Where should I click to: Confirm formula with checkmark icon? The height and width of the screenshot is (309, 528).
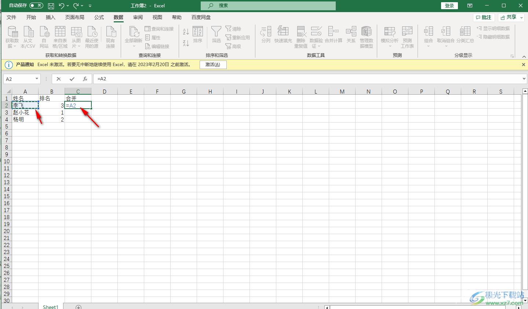72,79
